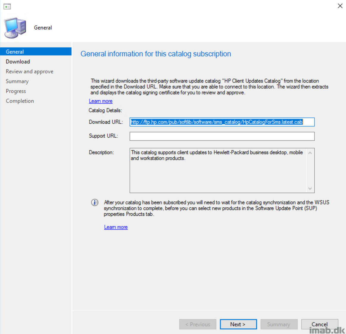346x334 pixels.
Task: Click the disabled Previous button
Action: 198,324
